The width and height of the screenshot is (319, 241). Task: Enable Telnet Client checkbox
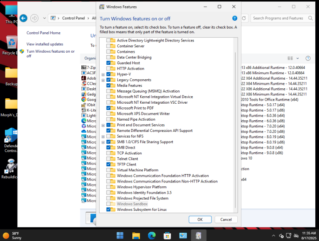point(108,158)
